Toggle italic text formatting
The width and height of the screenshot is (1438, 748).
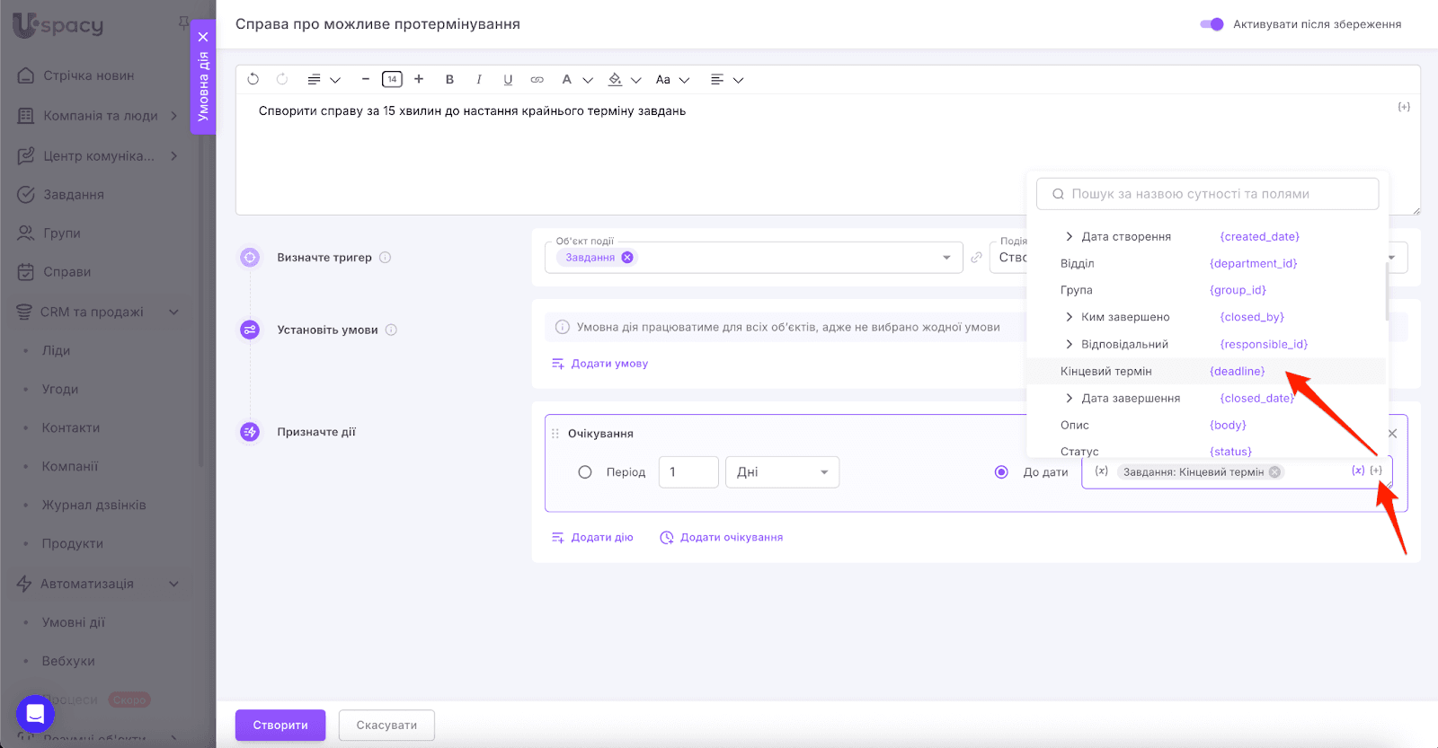(x=479, y=79)
